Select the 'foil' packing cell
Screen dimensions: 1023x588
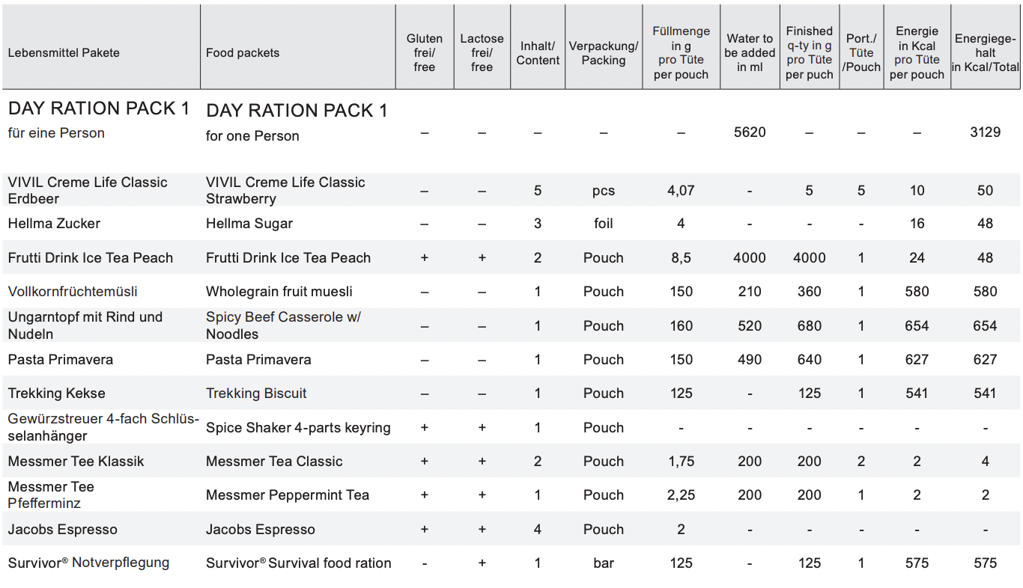[x=604, y=224]
